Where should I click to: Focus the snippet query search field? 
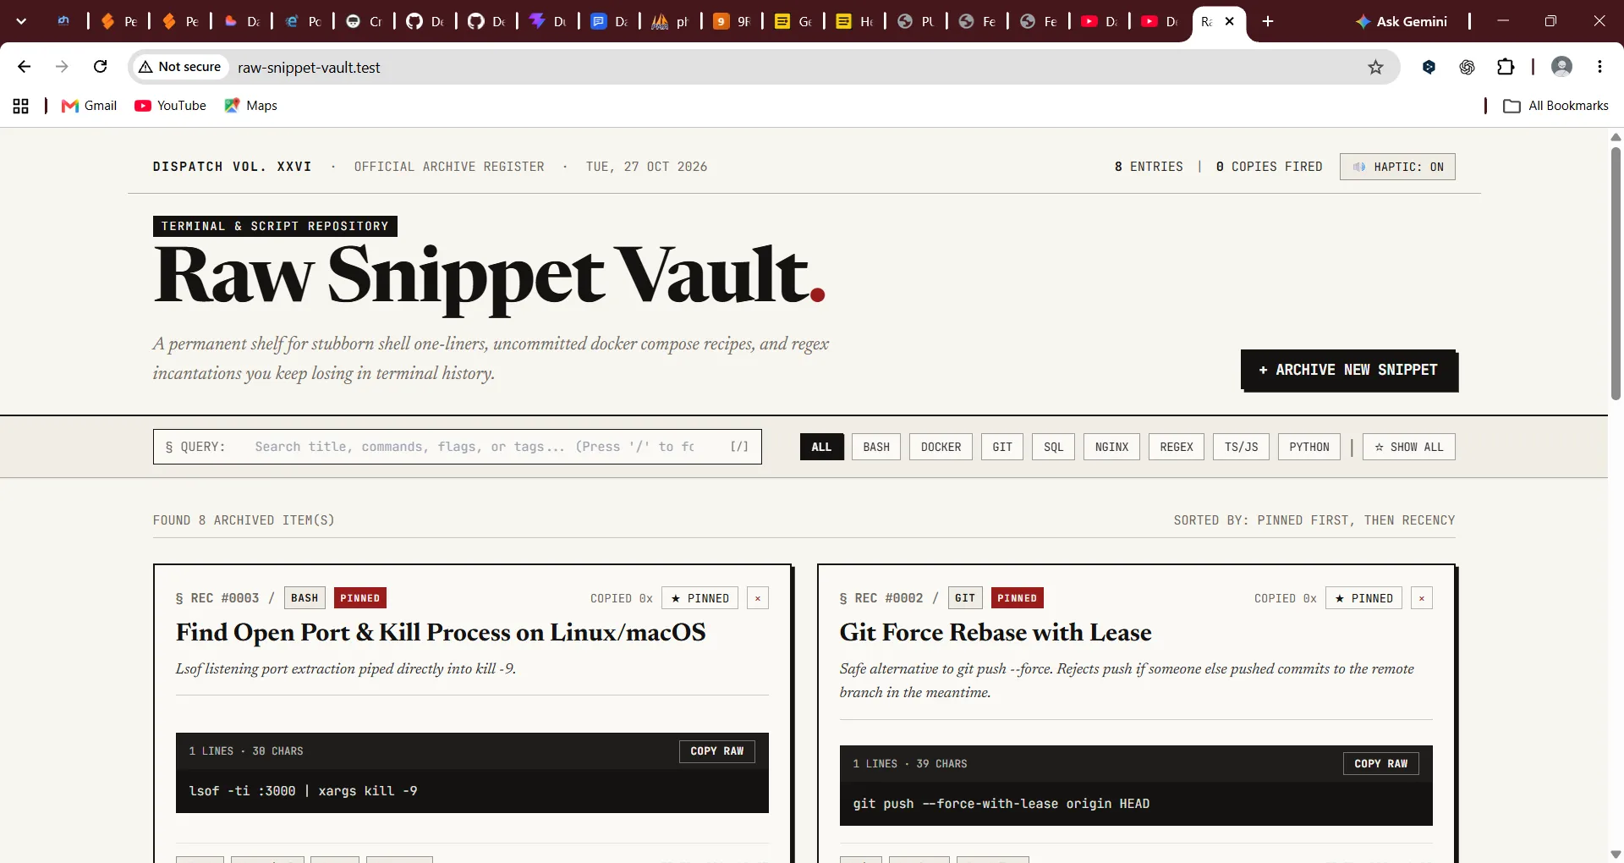[457, 447]
